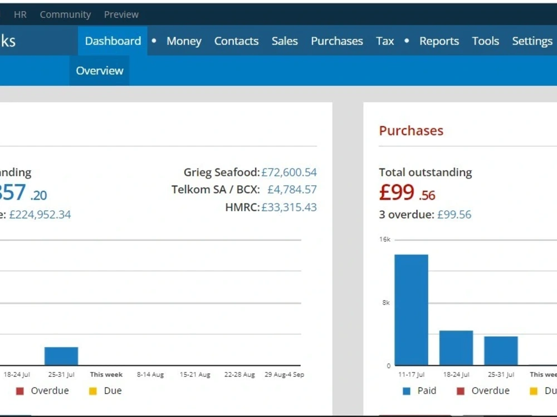Open the Reports menu

(x=439, y=41)
